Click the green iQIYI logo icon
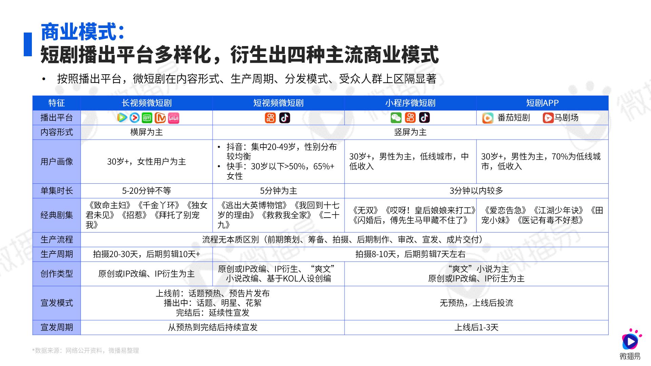The image size is (651, 366). (147, 118)
